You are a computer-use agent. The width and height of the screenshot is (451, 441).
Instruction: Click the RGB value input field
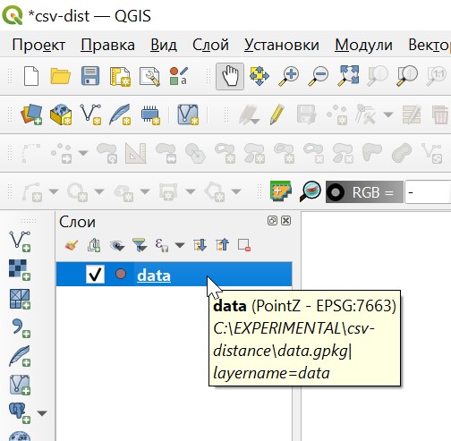coord(428,192)
